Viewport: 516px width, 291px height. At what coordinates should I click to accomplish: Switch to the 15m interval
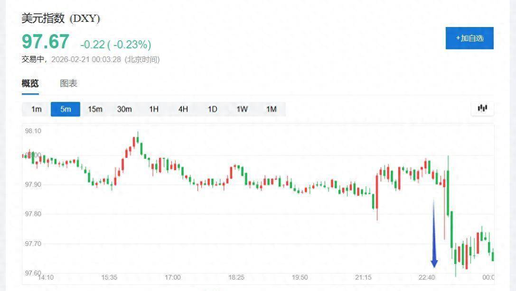[x=95, y=109]
